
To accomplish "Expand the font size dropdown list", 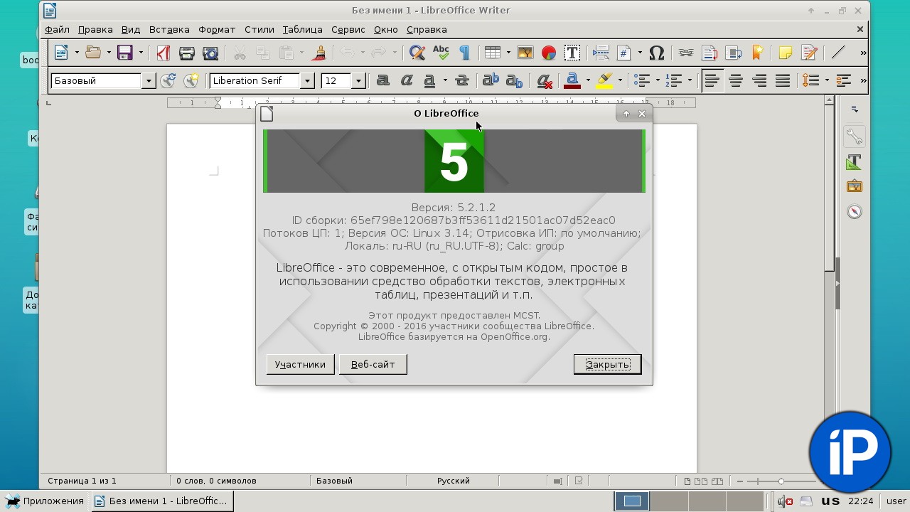I will click(x=358, y=81).
